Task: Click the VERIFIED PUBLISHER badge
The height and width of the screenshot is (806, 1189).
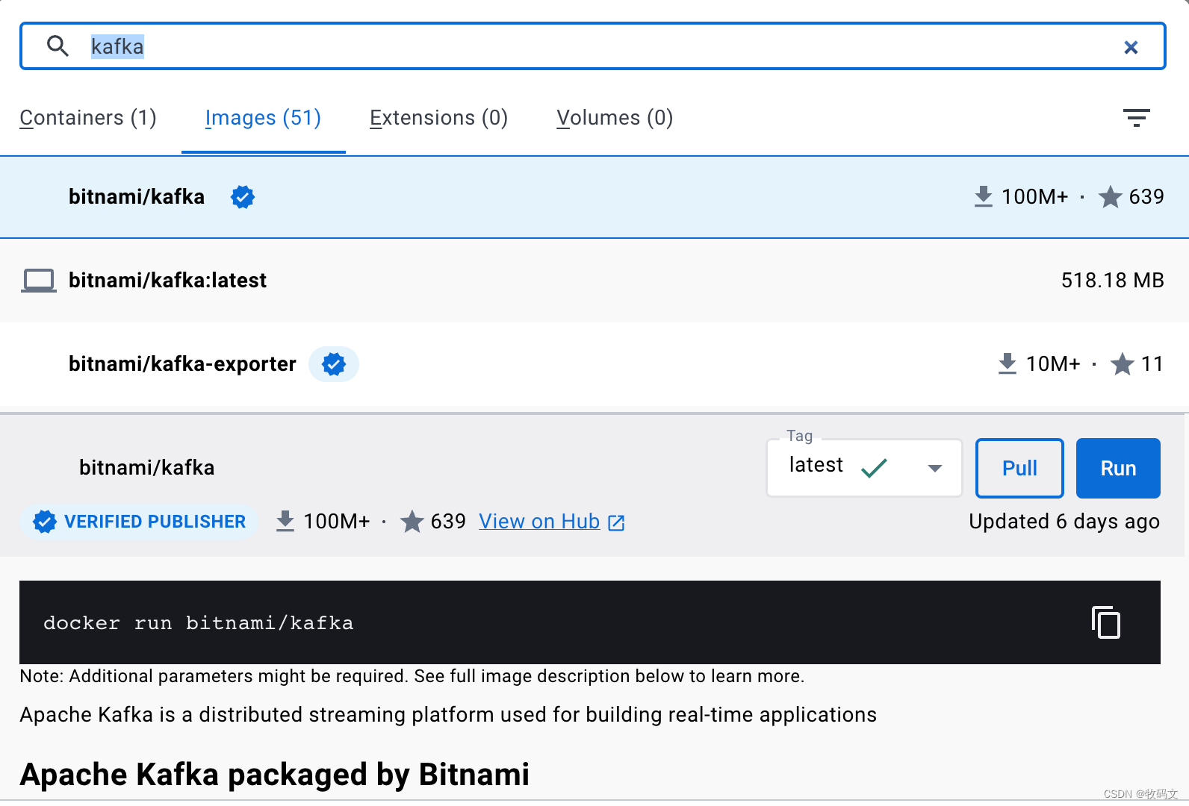Action: (x=140, y=522)
